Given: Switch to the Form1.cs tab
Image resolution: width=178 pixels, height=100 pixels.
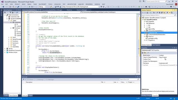Looking at the screenshot, I should coord(69,10).
